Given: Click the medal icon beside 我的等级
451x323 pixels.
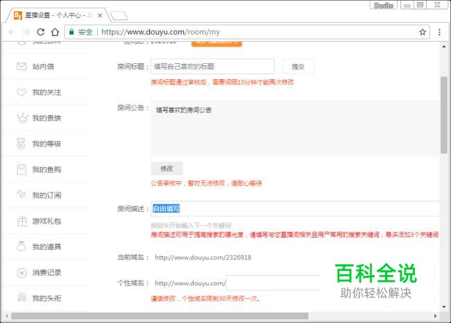Looking at the screenshot, I should tap(21, 144).
